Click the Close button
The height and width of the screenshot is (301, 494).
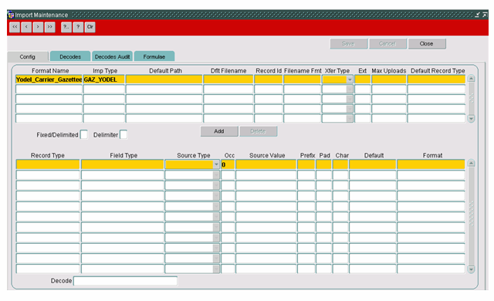pos(427,44)
